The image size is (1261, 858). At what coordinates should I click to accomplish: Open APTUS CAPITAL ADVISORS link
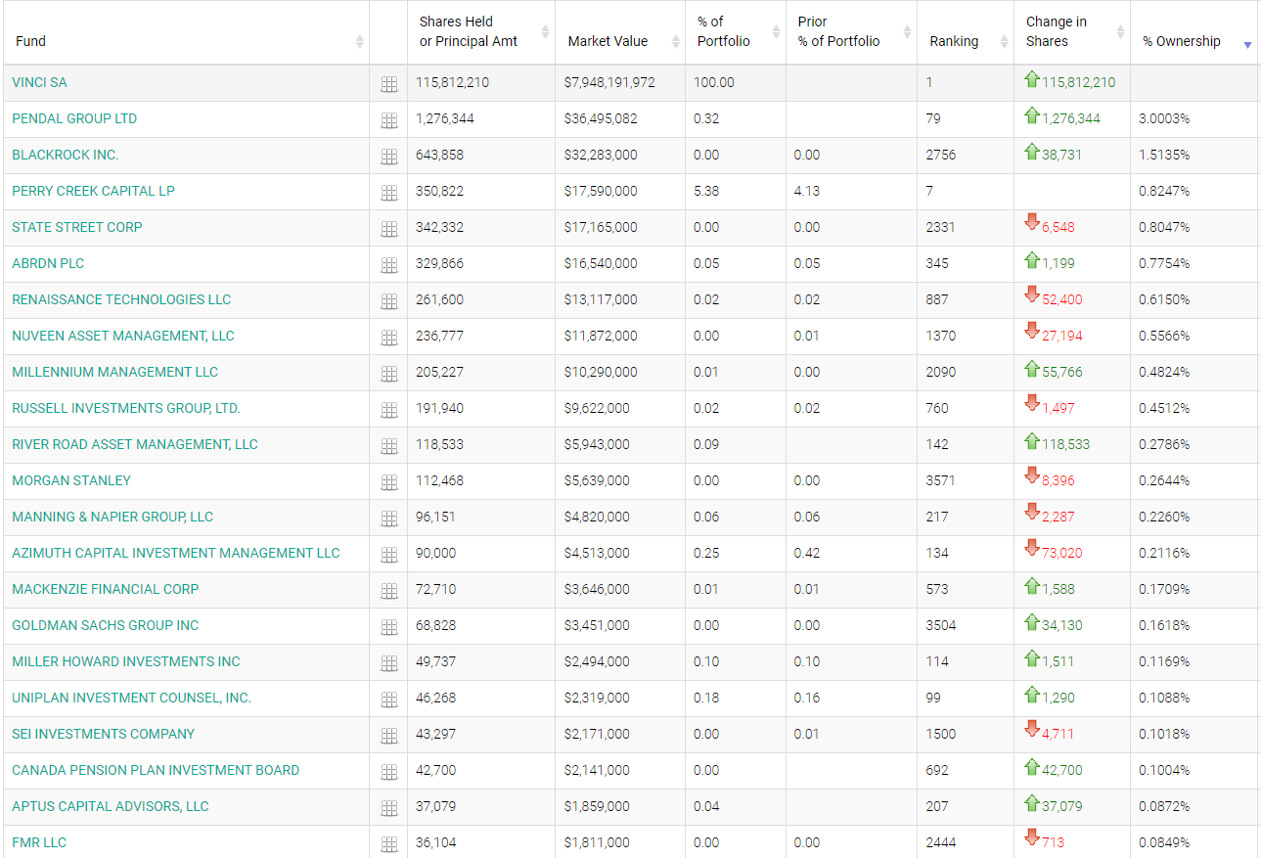tap(111, 806)
